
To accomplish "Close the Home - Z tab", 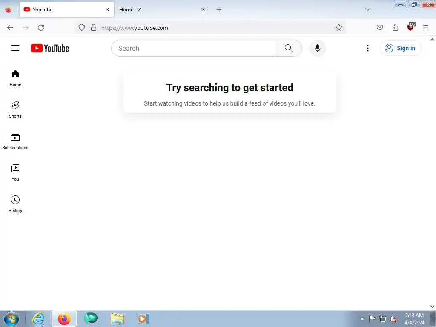I will tap(203, 9).
